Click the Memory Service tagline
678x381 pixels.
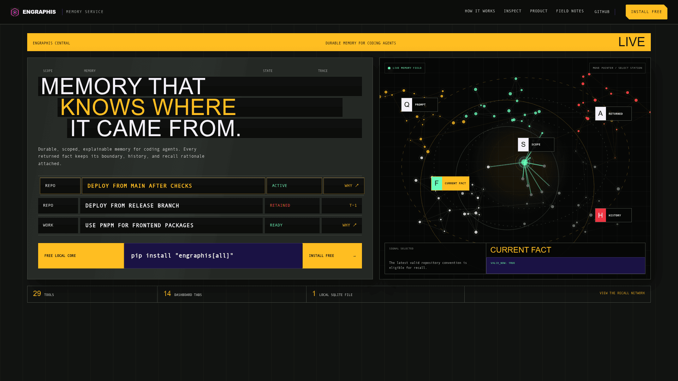(85, 12)
